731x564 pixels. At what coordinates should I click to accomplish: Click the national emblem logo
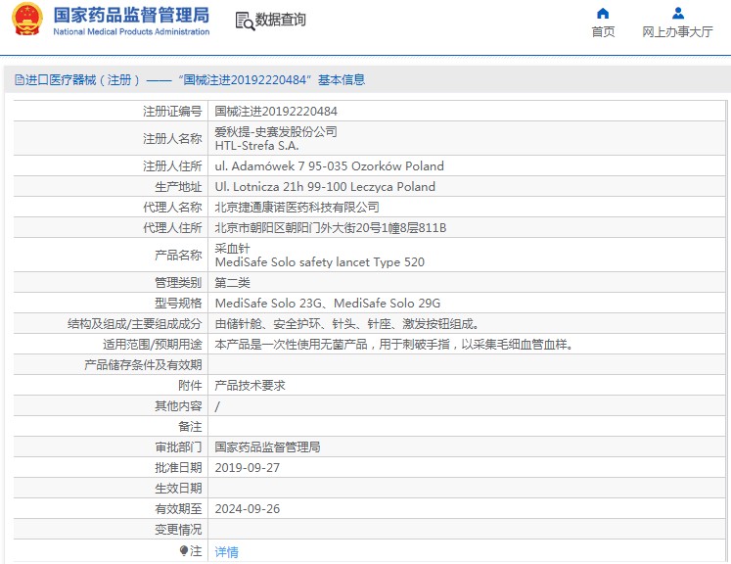point(27,20)
